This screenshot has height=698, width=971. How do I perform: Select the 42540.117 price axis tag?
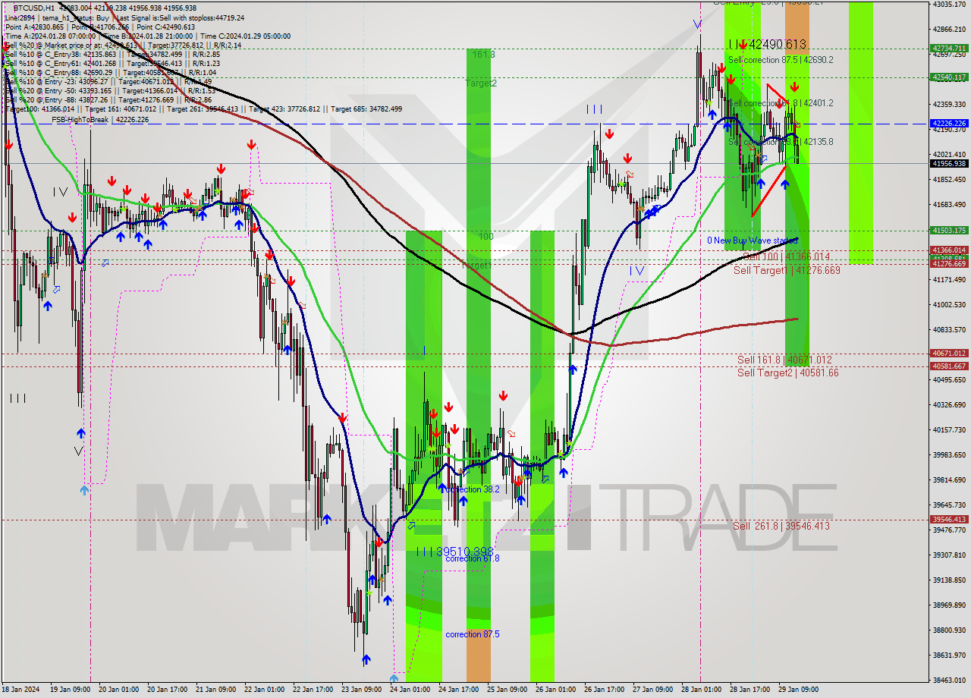pyautogui.click(x=949, y=77)
